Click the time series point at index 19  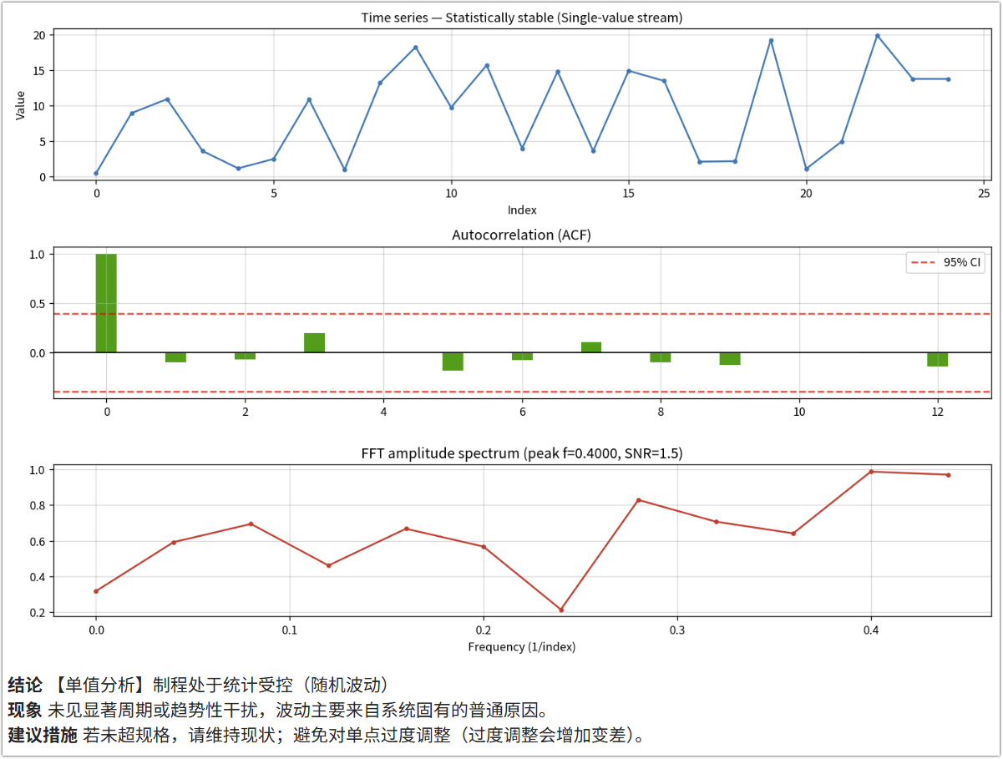[771, 40]
